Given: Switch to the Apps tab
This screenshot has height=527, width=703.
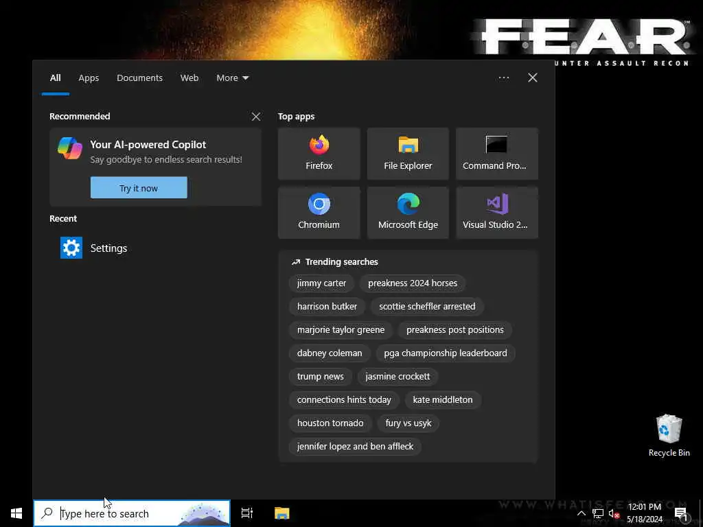Looking at the screenshot, I should 89,78.
